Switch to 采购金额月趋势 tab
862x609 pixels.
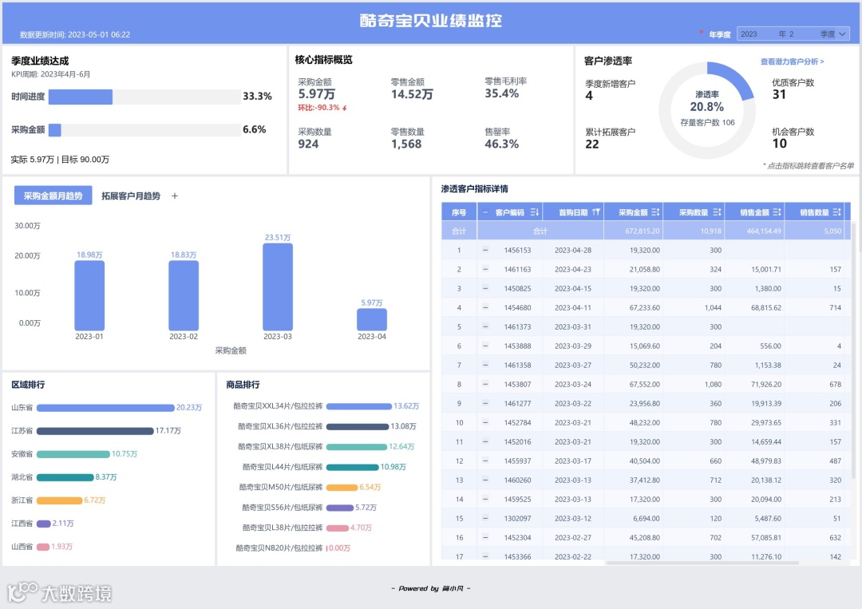53,196
